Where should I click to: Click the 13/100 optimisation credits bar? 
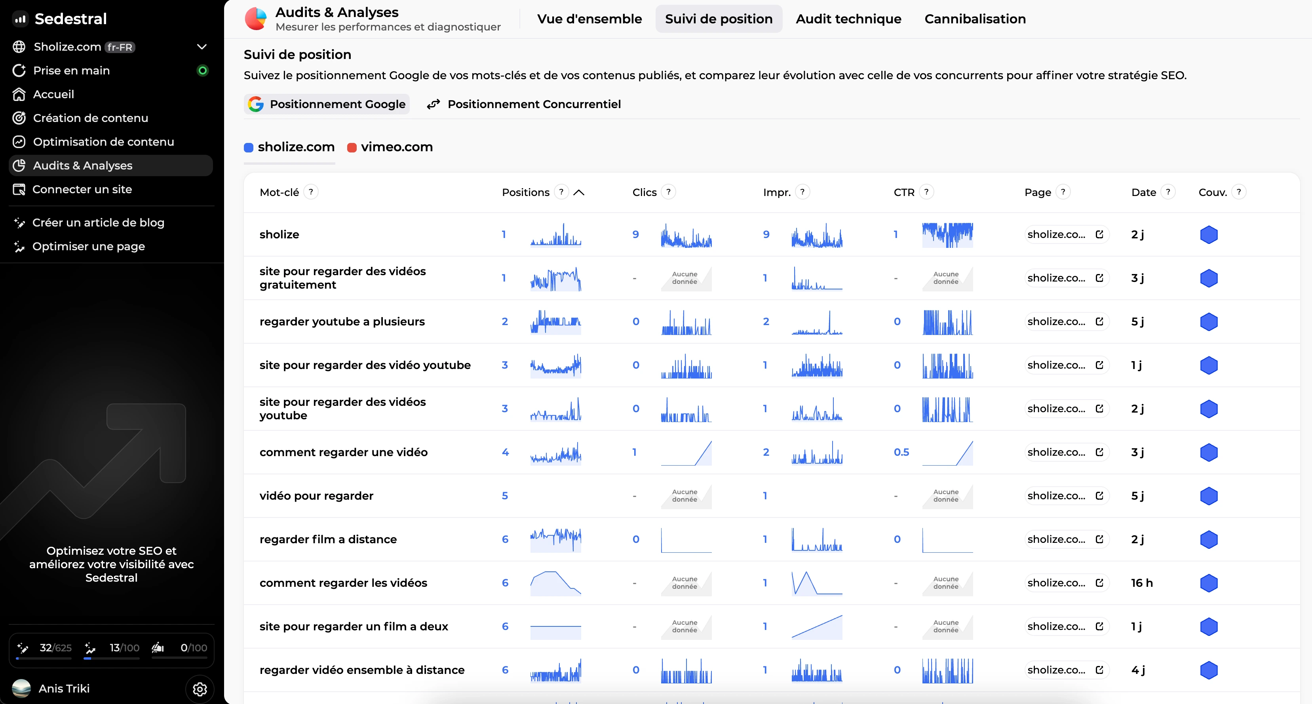tap(112, 658)
